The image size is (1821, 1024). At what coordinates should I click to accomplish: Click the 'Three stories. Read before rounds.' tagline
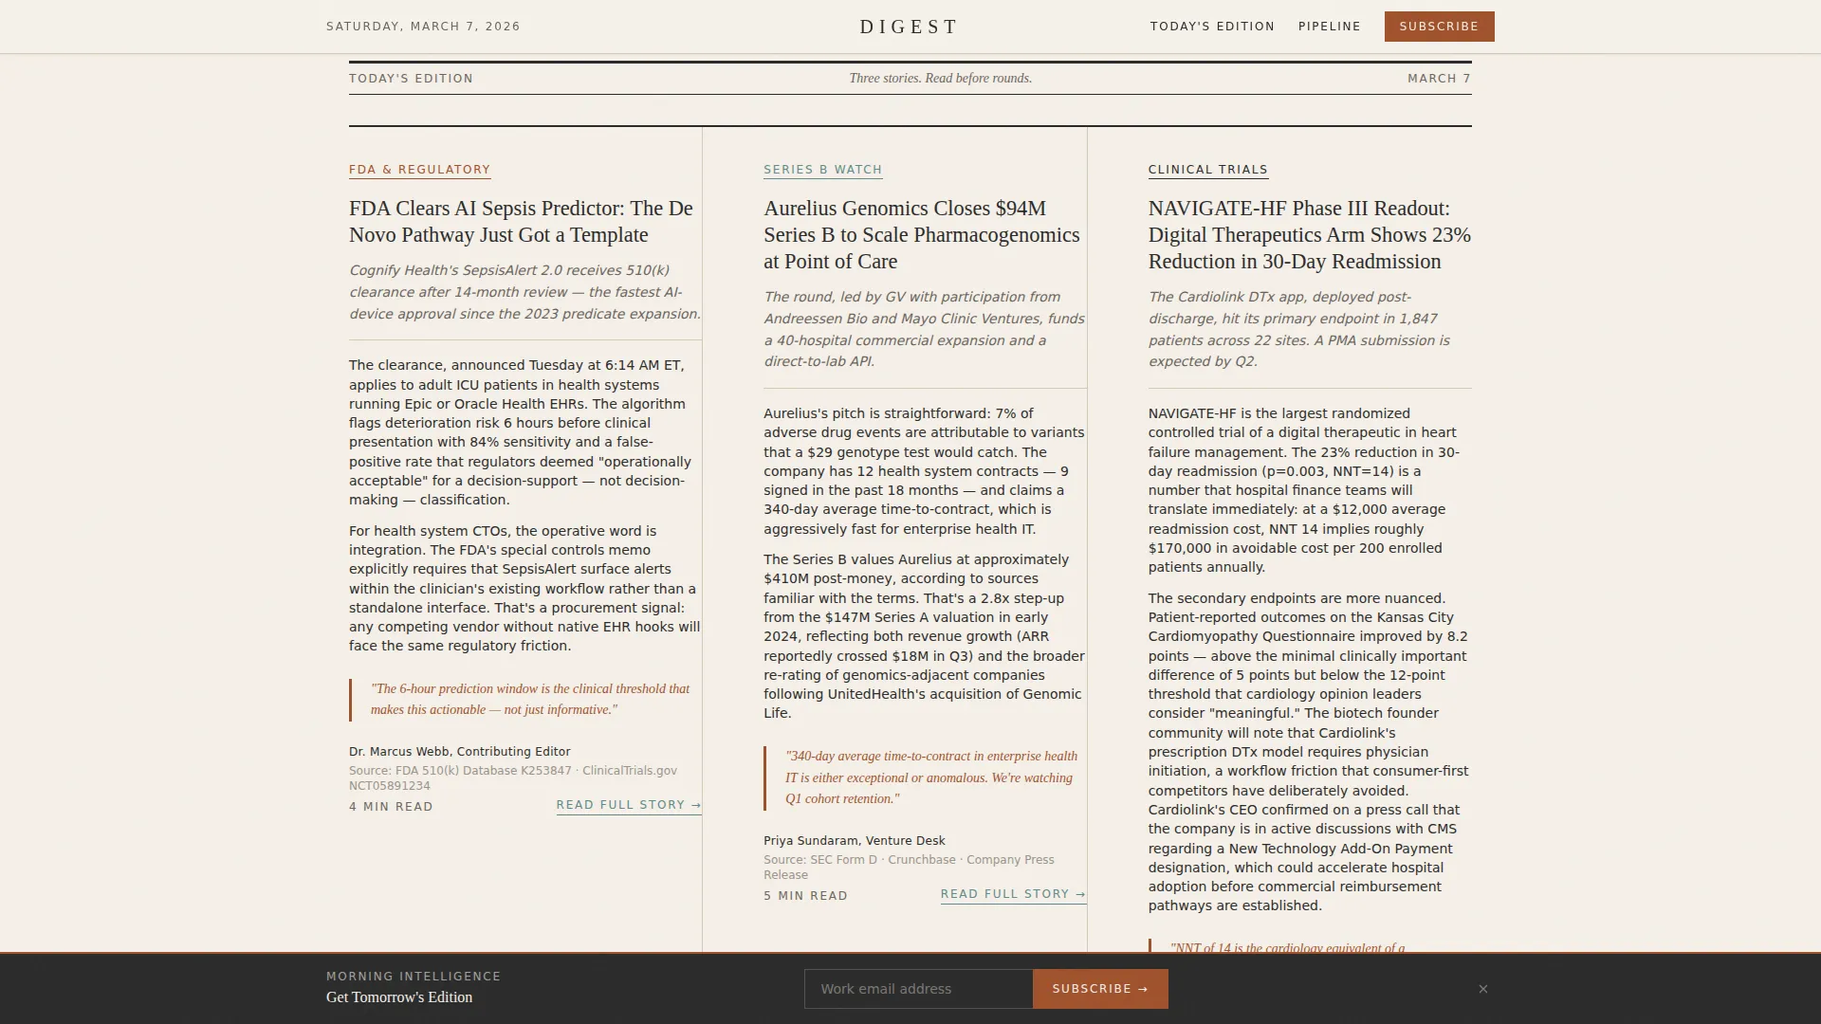tap(940, 79)
